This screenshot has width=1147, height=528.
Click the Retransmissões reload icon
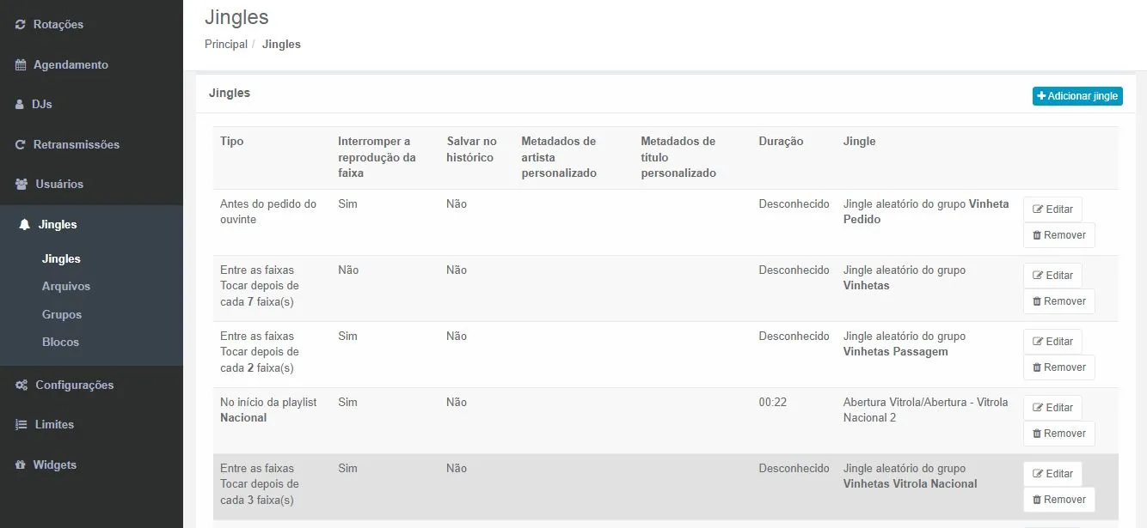[21, 145]
